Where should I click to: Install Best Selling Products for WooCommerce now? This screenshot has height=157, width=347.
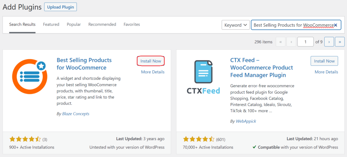coord(151,61)
